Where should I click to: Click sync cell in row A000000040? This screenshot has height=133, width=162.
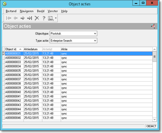tap(107, 92)
